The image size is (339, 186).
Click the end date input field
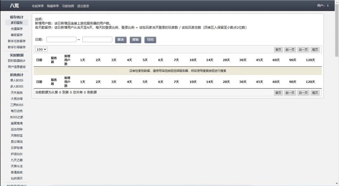pyautogui.click(x=97, y=39)
